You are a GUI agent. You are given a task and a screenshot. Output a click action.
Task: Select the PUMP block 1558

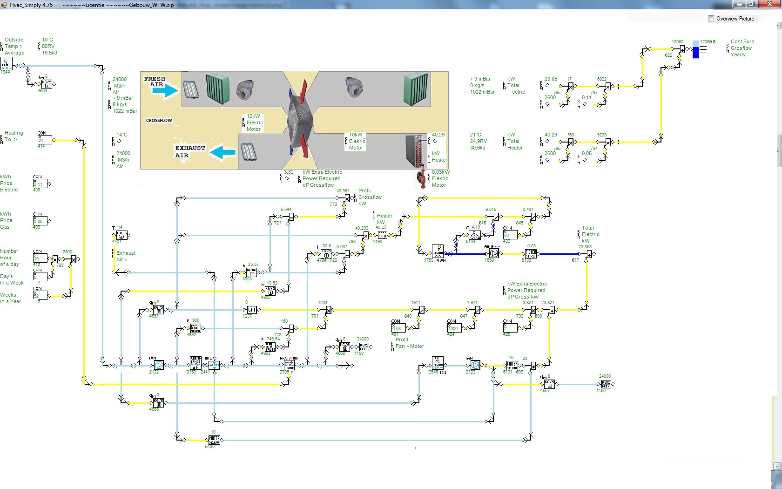(x=493, y=253)
